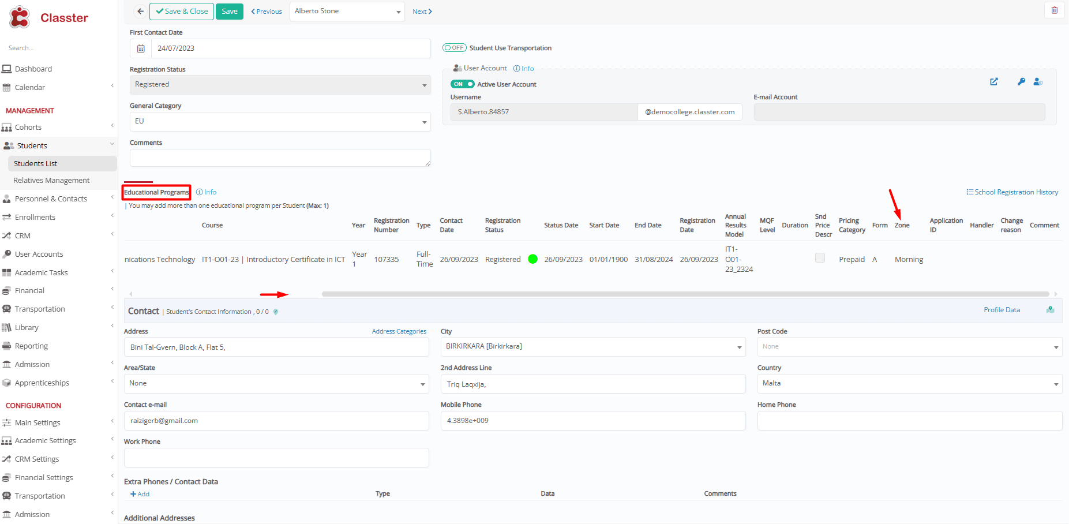Image resolution: width=1069 pixels, height=524 pixels.
Task: Click the Work Phone field
Action: 276,458
